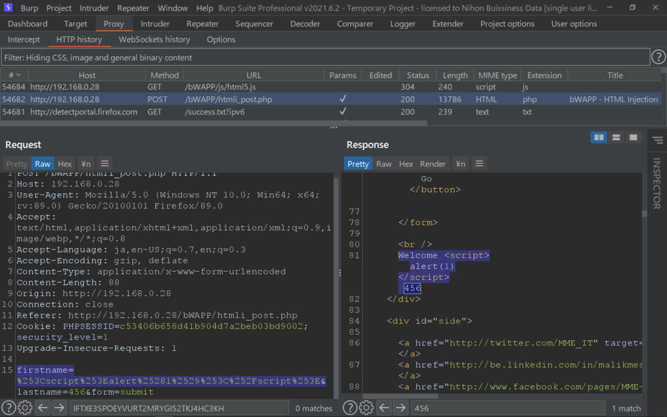
Task: Open the Intercept sub-tab
Action: (24, 39)
